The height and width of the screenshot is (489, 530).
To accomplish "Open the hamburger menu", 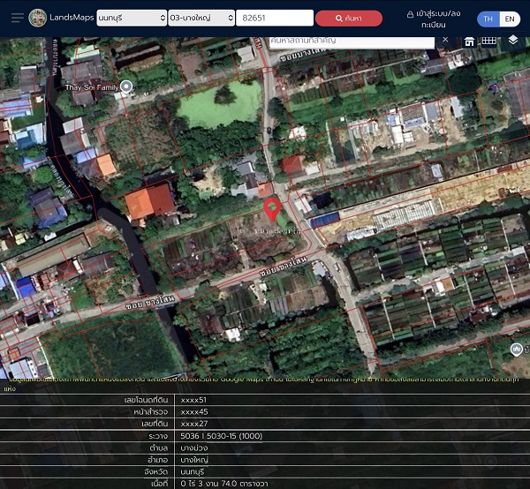I will [16, 19].
